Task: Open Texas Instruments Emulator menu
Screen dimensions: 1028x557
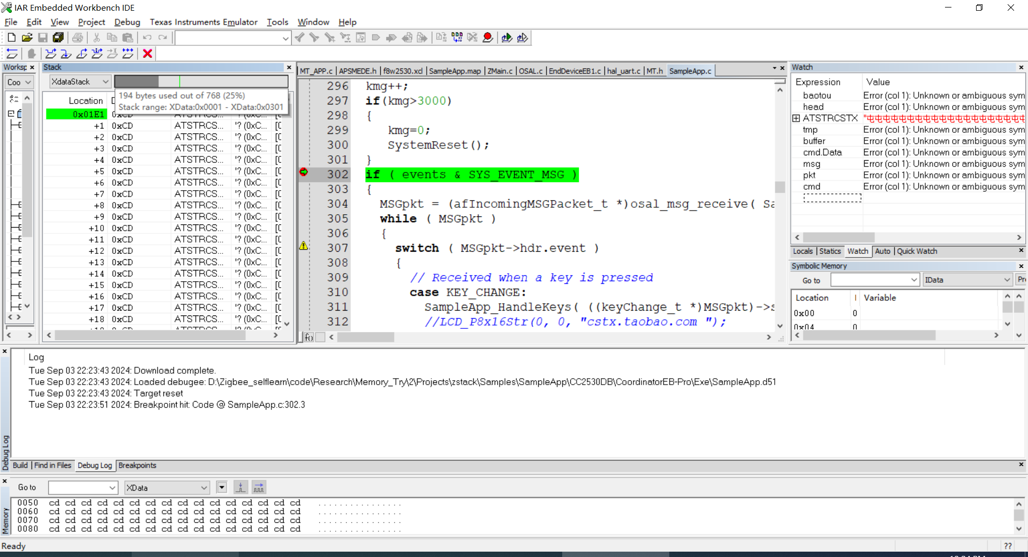Action: click(x=203, y=22)
